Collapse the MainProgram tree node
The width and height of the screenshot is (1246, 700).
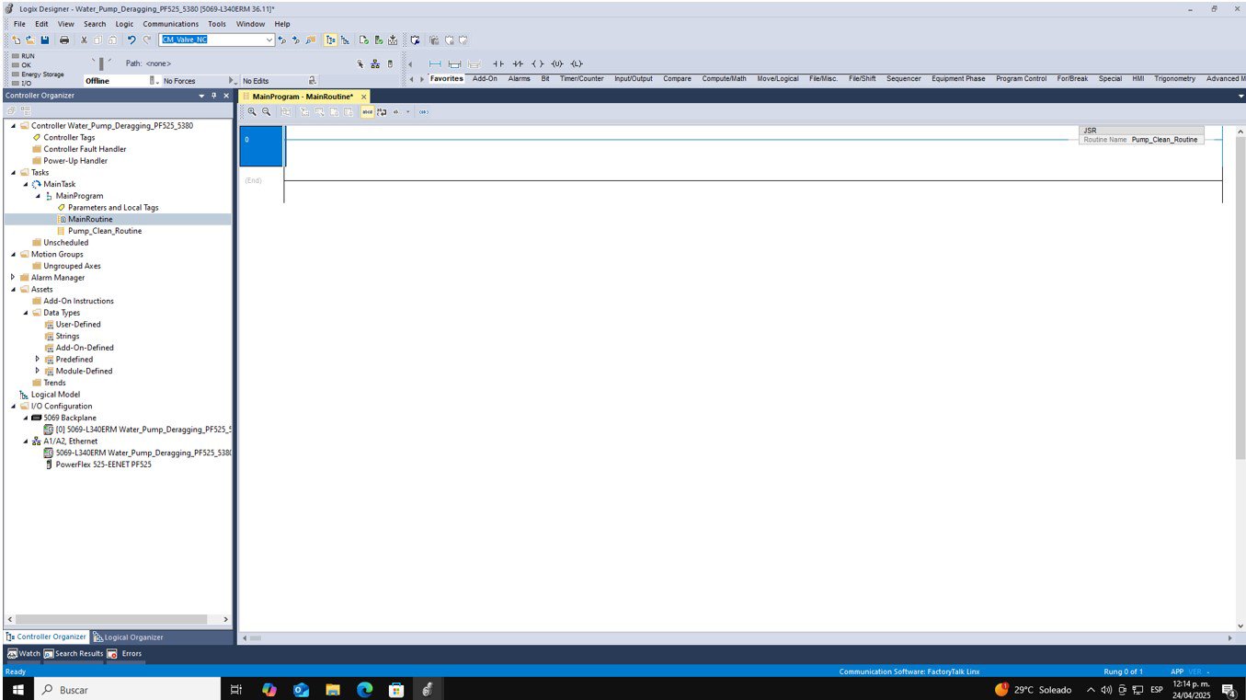pos(38,196)
